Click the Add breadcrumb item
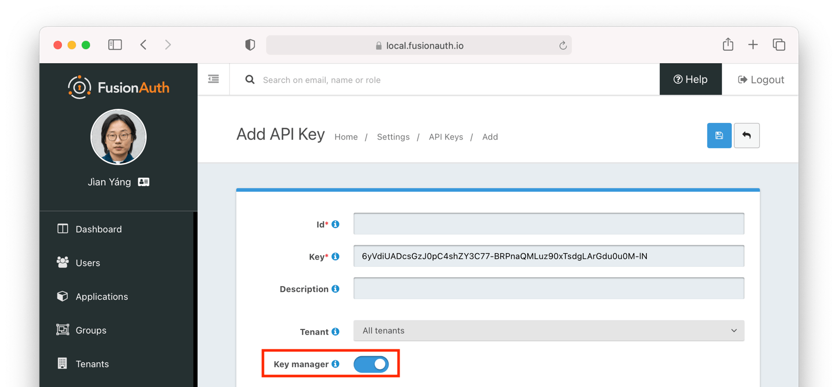 pos(490,137)
